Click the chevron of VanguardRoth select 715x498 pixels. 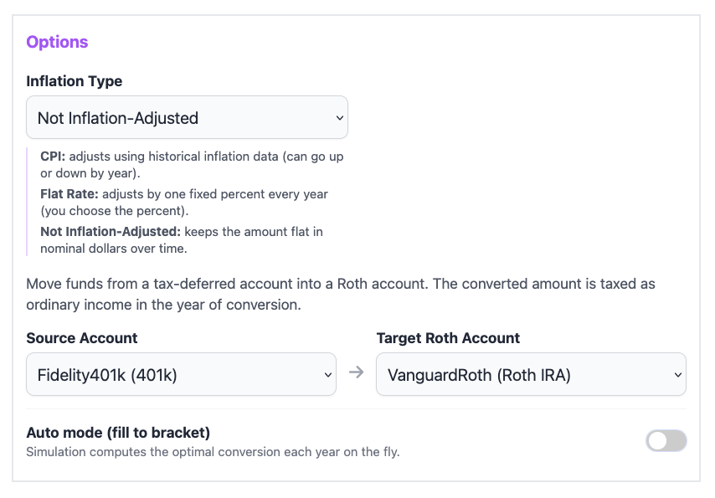(676, 375)
